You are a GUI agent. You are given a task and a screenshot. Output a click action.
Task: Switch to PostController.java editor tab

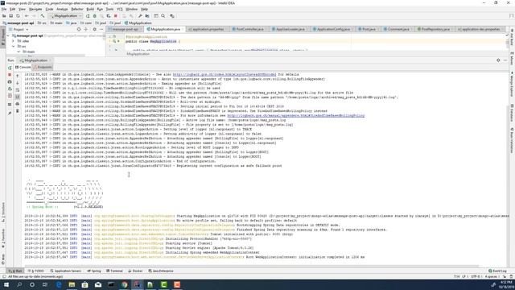tap(249, 29)
